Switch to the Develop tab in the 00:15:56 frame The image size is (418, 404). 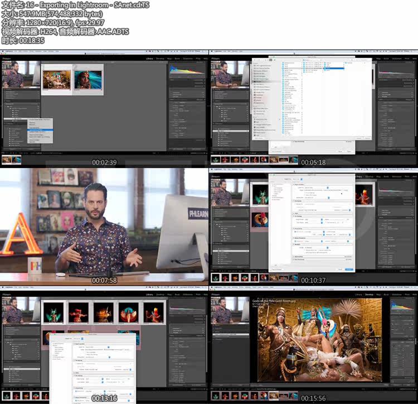(x=369, y=295)
